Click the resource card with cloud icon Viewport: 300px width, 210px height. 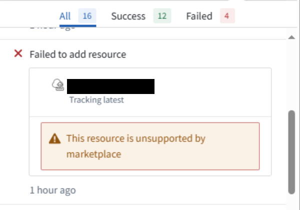[150, 92]
